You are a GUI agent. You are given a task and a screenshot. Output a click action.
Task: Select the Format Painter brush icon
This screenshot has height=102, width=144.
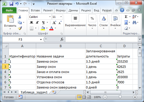(x=20, y=28)
